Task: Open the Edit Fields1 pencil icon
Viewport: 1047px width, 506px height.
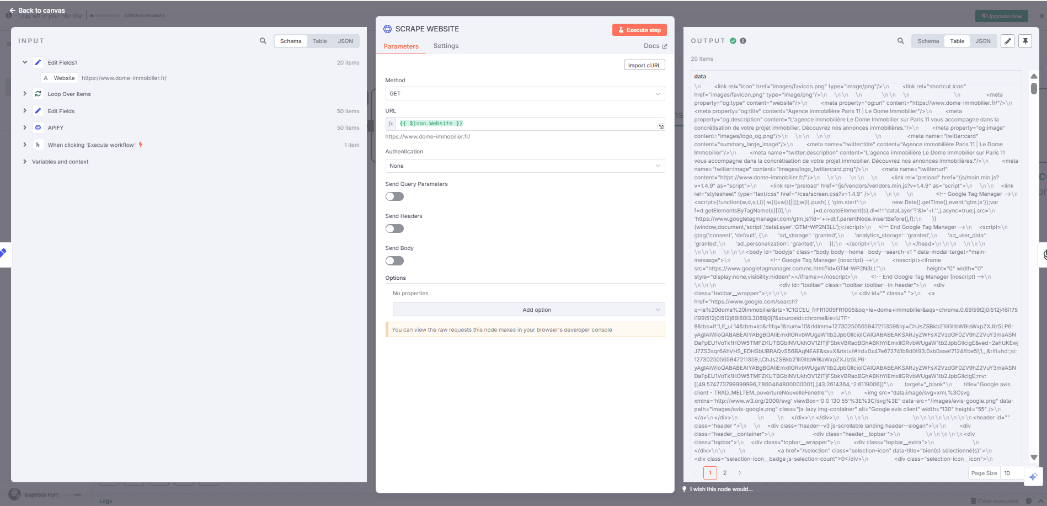Action: pyautogui.click(x=38, y=62)
